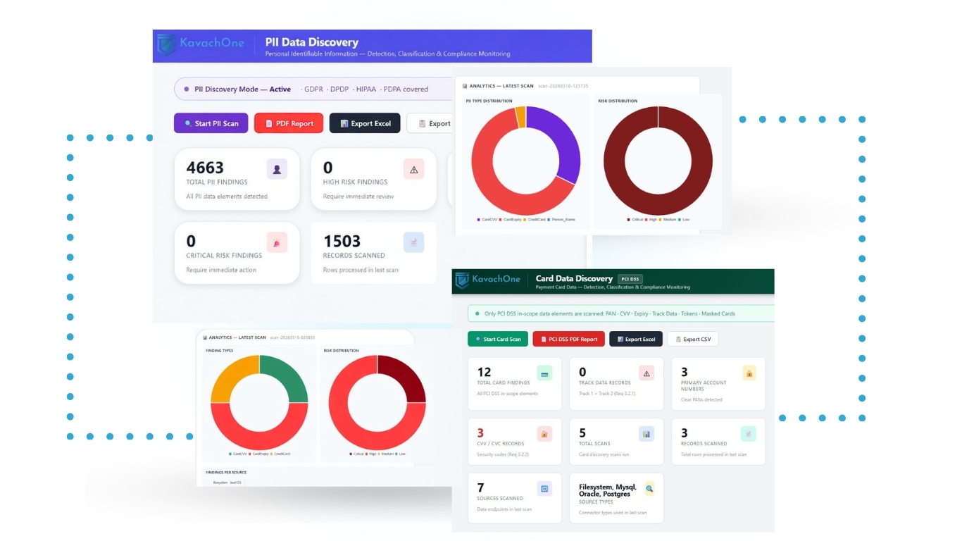Screen dimensions: 962x541
Task: Click the KavachOne shield logo in Card Data Discovery header
Action: [462, 280]
